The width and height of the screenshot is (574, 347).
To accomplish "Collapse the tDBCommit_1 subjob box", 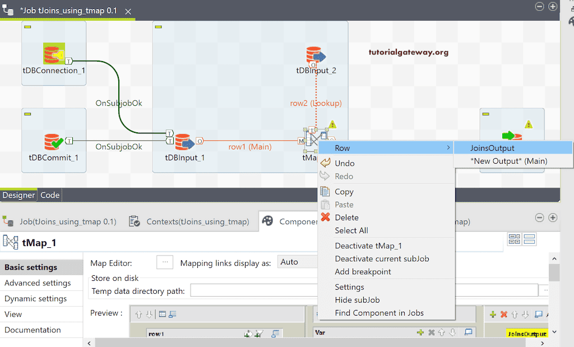I will (27, 114).
